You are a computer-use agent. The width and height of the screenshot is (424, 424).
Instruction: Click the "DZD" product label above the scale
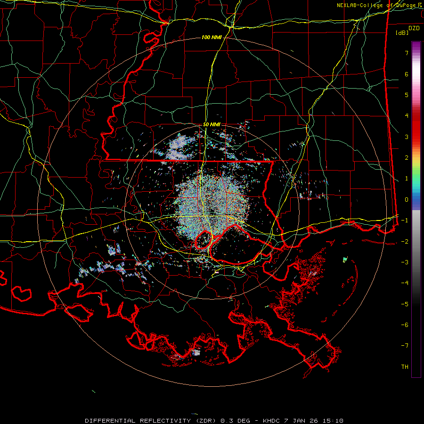[x=414, y=28]
